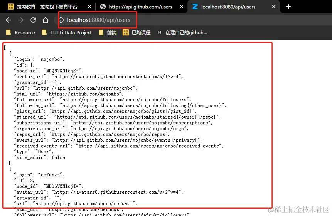Viewport: 332px width, 216px height.
Task: Click the mojombo organizations_url line
Action: (x=101, y=129)
